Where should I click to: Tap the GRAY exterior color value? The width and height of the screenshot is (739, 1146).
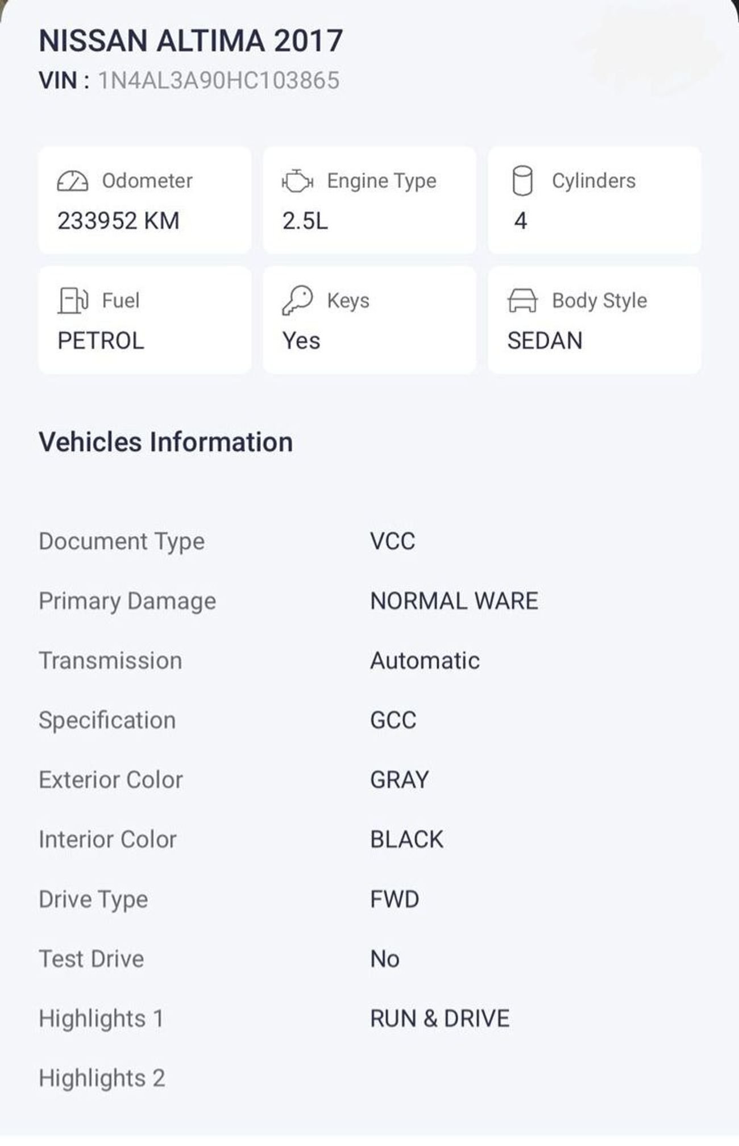point(400,780)
